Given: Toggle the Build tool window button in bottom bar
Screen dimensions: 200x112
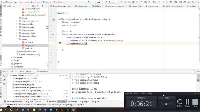Looking at the screenshot, I should [62, 102].
